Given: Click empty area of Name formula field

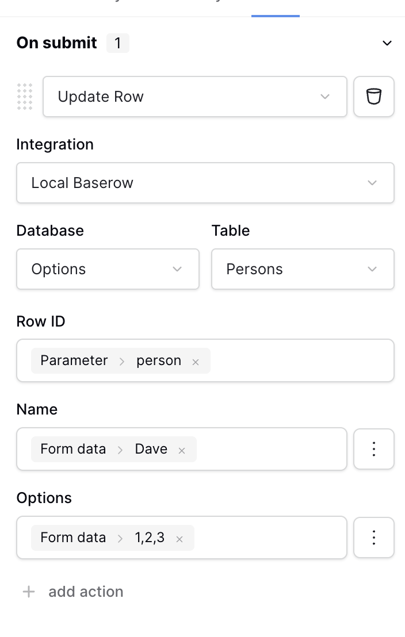Looking at the screenshot, I should (270, 449).
